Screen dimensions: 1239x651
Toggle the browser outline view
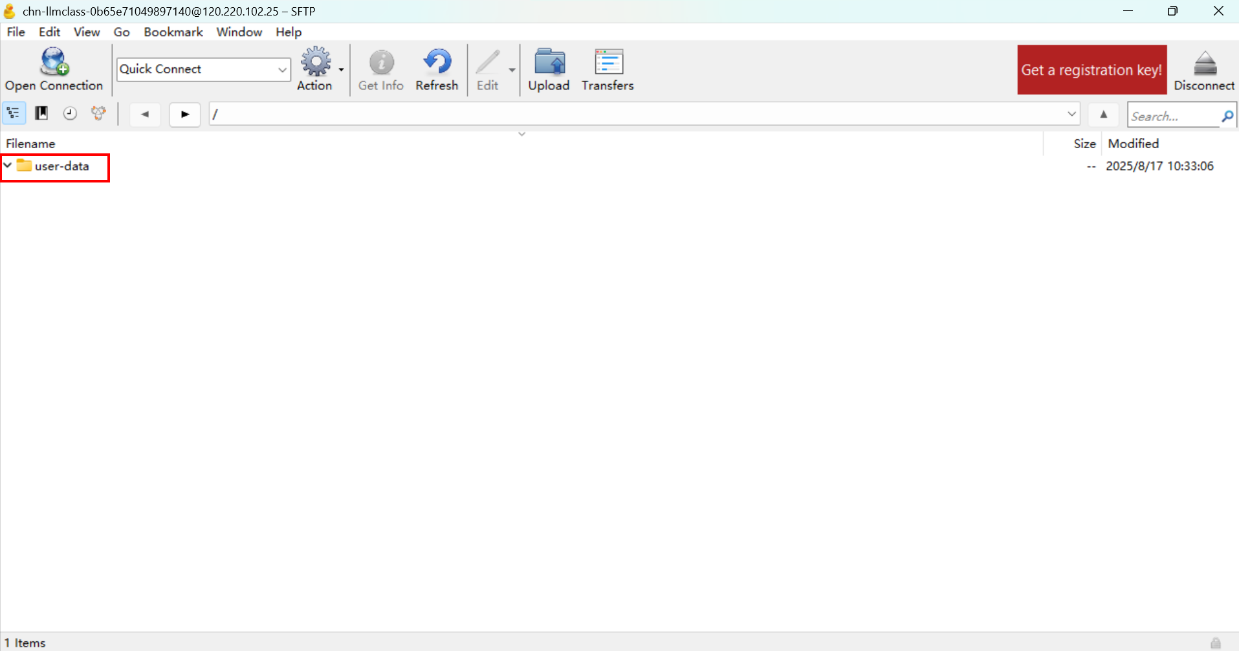click(x=14, y=114)
